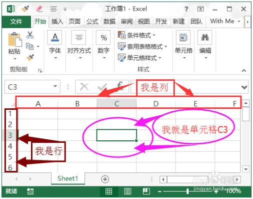Image resolution: width=253 pixels, height=199 pixels.
Task: Select the Sheet1 tab
Action: click(68, 178)
